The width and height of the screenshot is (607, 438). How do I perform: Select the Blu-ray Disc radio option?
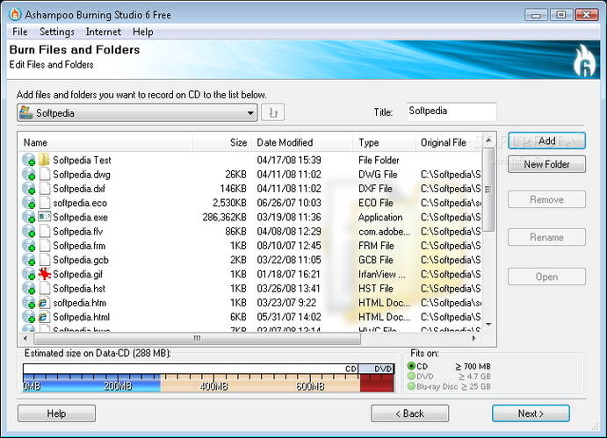coord(412,387)
